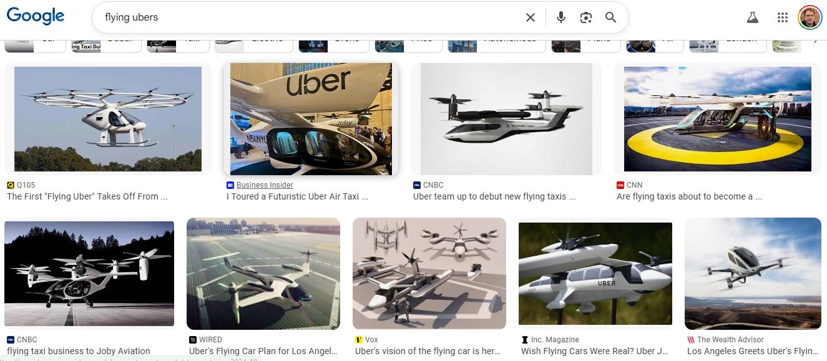Open the Vox flying car vision image
This screenshot has width=827, height=361.
(x=429, y=274)
